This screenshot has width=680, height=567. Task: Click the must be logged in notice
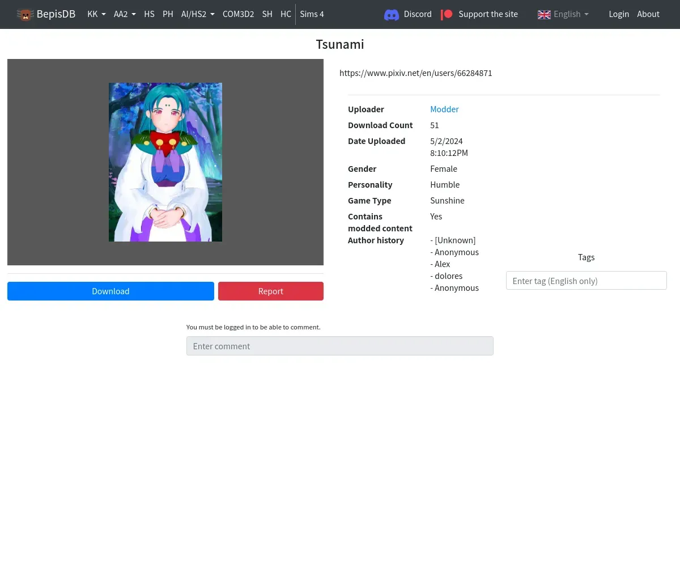[x=253, y=327]
